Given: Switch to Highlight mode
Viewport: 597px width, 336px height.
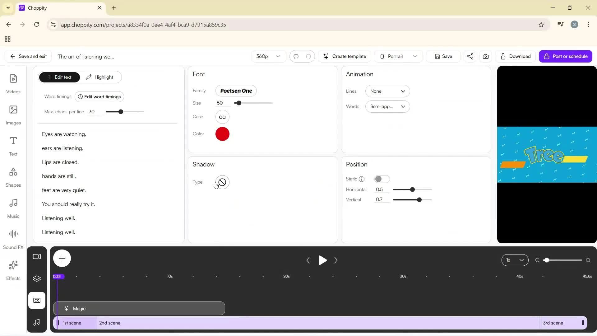Looking at the screenshot, I should pos(100,77).
